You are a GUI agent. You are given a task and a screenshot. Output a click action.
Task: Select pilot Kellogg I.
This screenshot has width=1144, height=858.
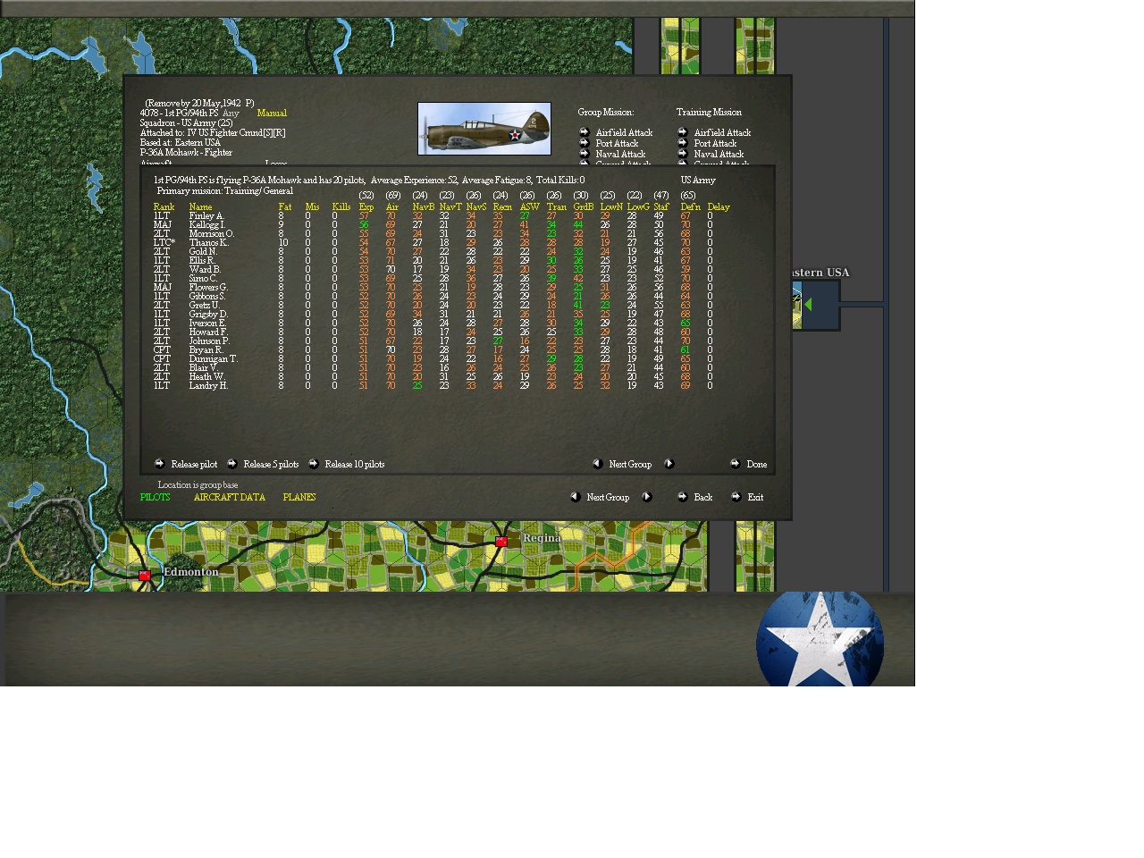pos(207,225)
